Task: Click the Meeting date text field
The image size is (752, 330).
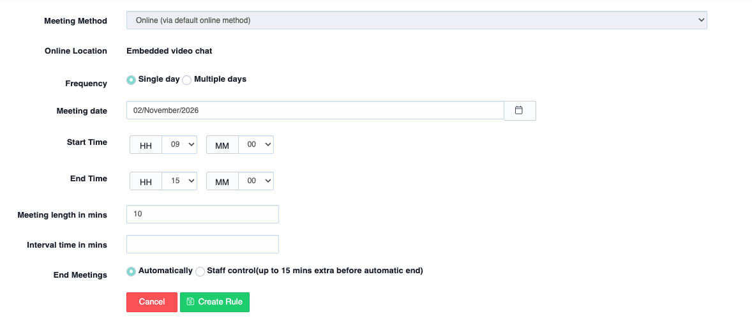Action: [315, 110]
